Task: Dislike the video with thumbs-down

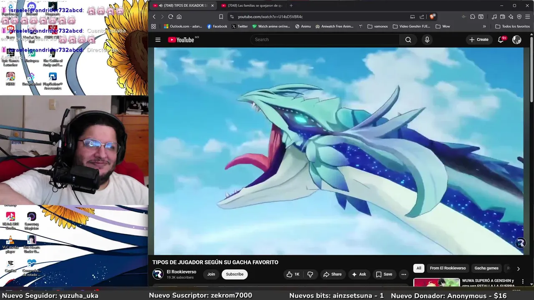Action: pyautogui.click(x=310, y=274)
